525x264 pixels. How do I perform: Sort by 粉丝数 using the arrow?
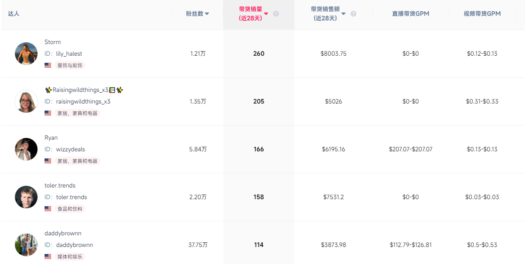207,14
